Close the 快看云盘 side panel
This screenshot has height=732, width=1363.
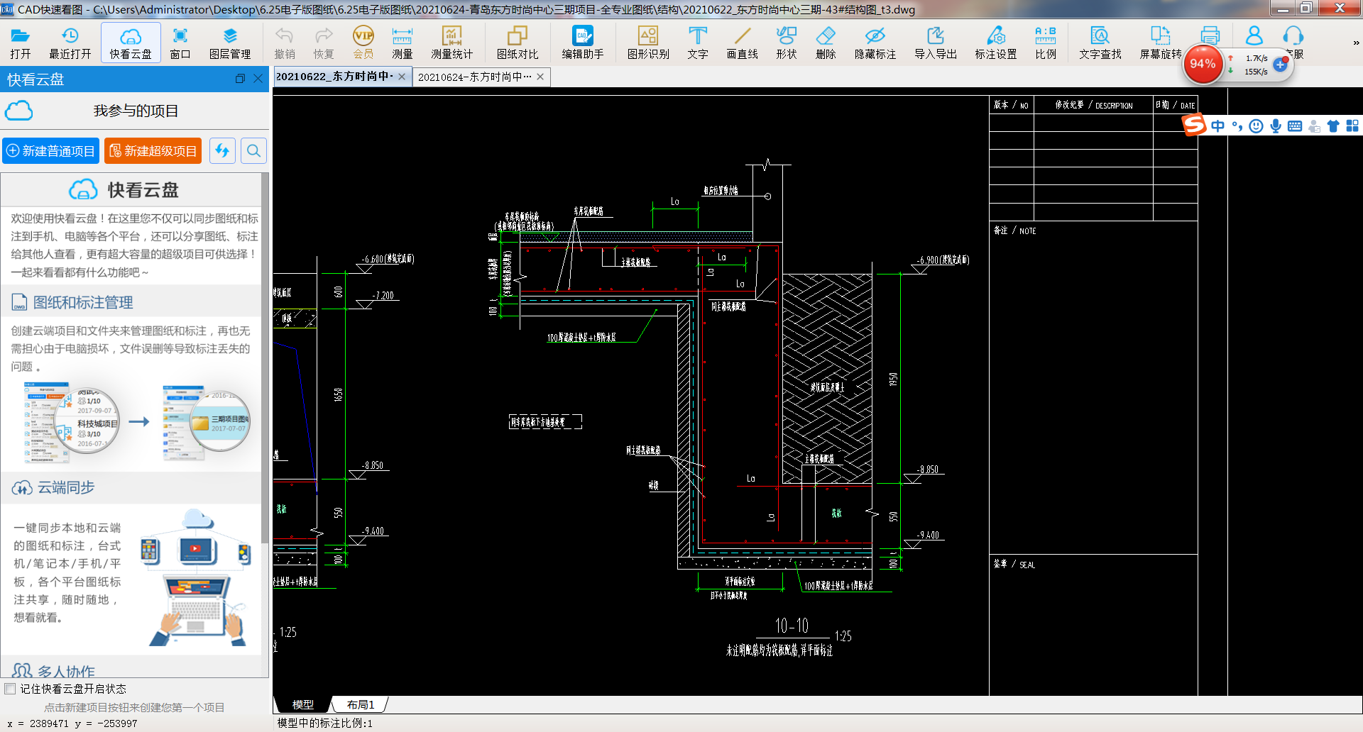tap(258, 79)
